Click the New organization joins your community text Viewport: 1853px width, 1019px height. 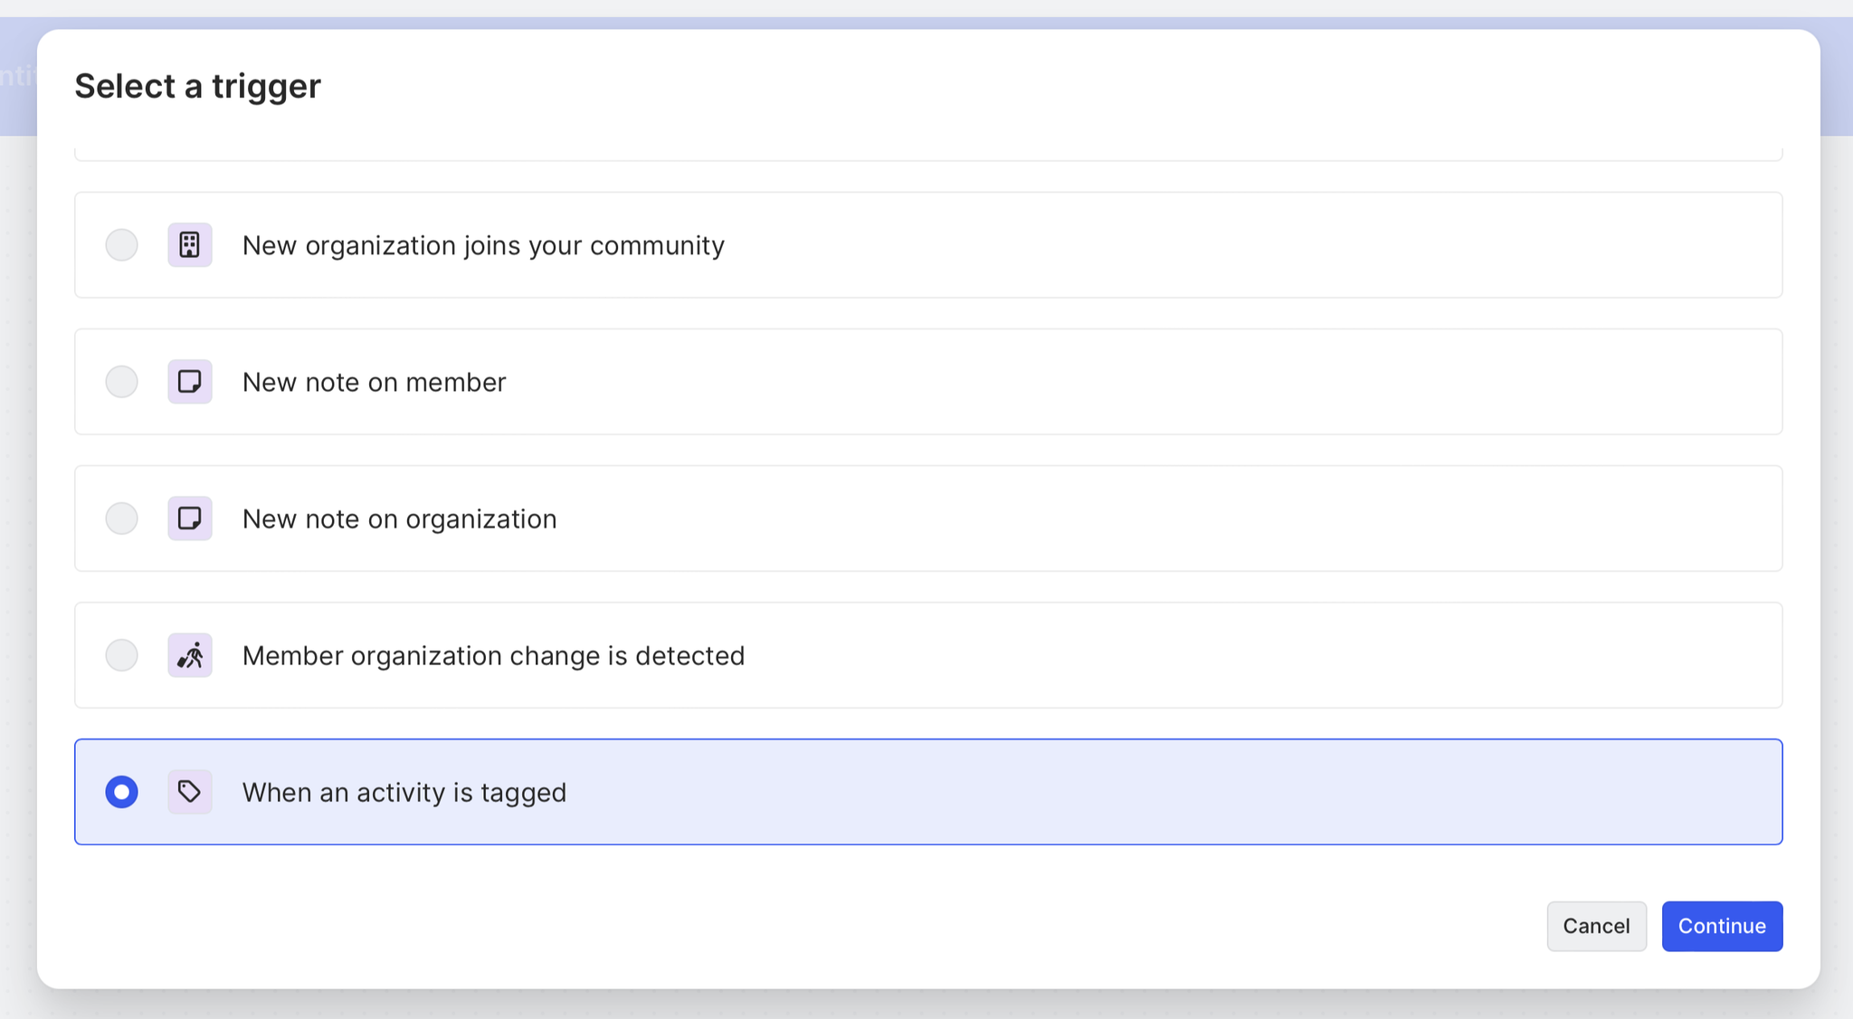(x=483, y=245)
